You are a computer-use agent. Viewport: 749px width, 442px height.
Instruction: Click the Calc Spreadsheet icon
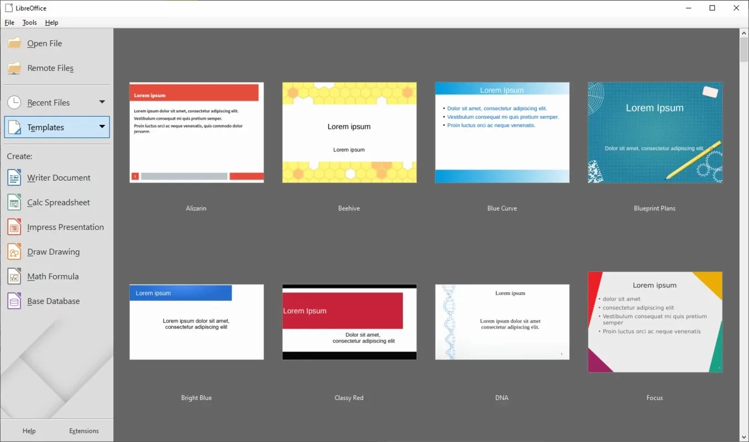pyautogui.click(x=14, y=203)
